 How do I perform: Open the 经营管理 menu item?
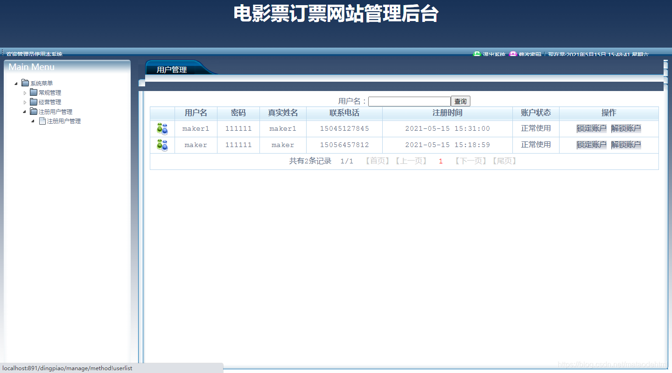pos(50,102)
